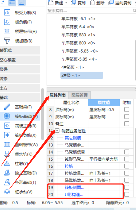Open the 图层管理 tab
Image resolution: width=136 pixels, height=210 pixels.
(79, 95)
